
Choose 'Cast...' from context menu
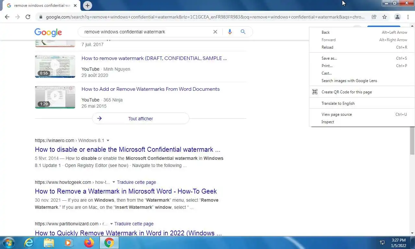point(362,73)
